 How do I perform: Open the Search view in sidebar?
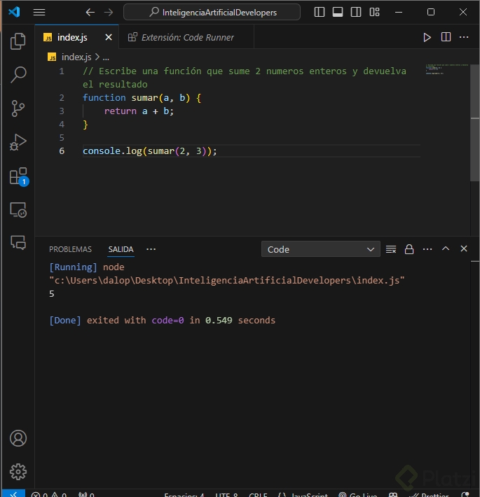[18, 74]
